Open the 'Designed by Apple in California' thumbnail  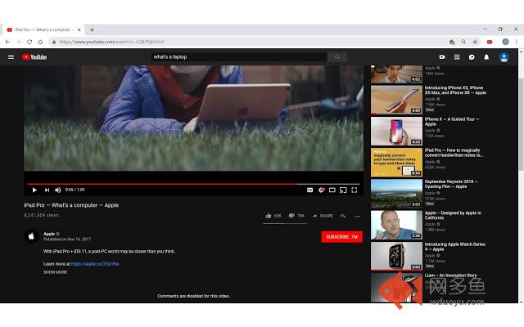[396, 225]
